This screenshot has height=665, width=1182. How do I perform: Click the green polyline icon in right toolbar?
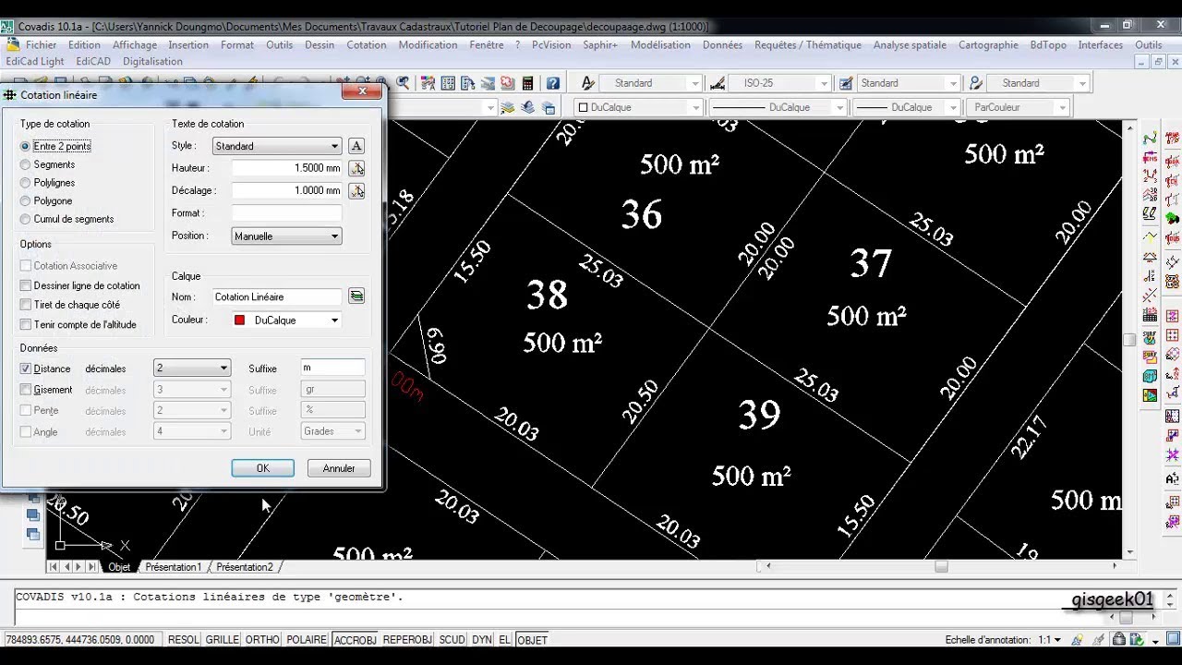point(1150,139)
